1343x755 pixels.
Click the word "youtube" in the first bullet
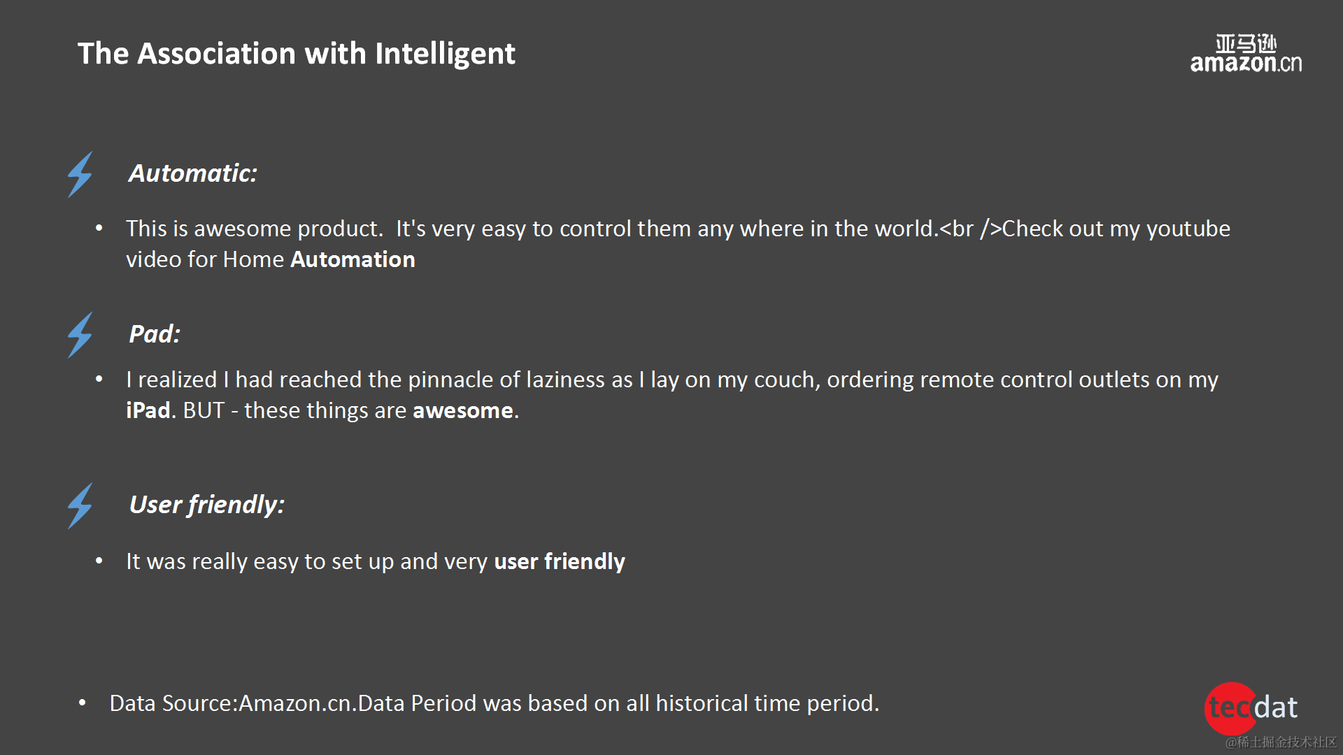tap(1188, 229)
